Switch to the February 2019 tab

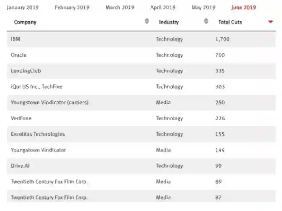72,8
